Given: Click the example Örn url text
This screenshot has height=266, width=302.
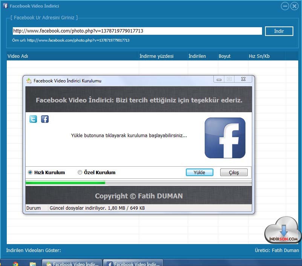Looking at the screenshot, I should coord(71,40).
